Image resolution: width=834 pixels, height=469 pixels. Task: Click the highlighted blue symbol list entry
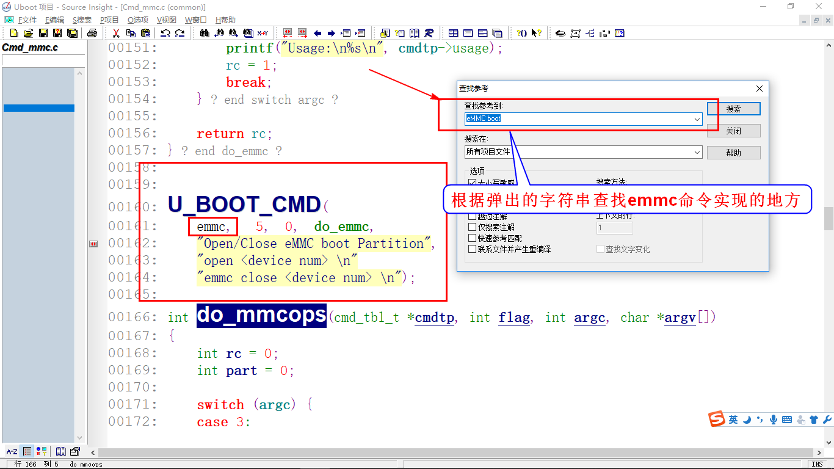pyautogui.click(x=39, y=108)
